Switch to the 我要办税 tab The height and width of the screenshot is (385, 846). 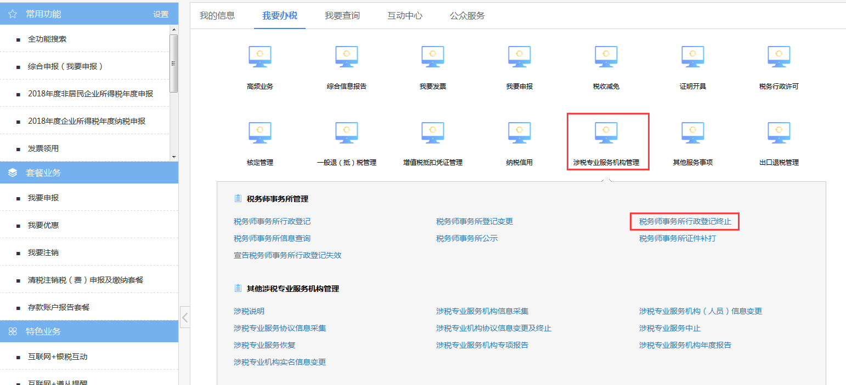coord(280,15)
